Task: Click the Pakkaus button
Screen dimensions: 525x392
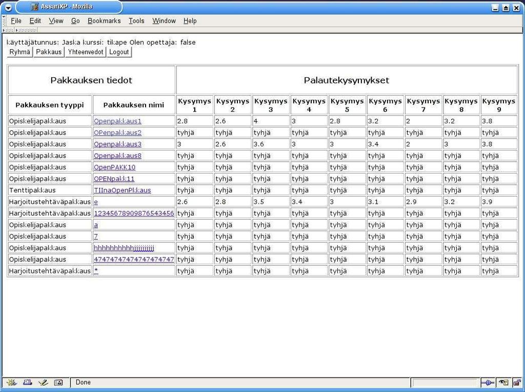Action: [49, 52]
